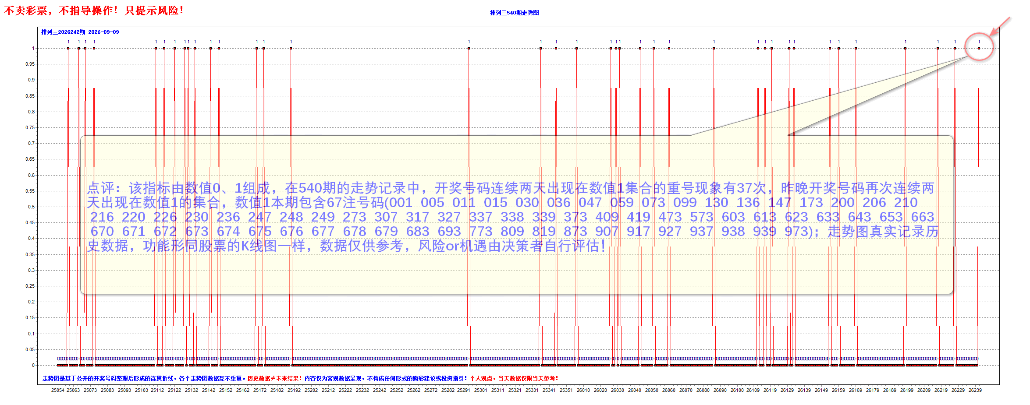Click x-axis period label 25103
The width and height of the screenshot is (1030, 405).
[x=141, y=390]
